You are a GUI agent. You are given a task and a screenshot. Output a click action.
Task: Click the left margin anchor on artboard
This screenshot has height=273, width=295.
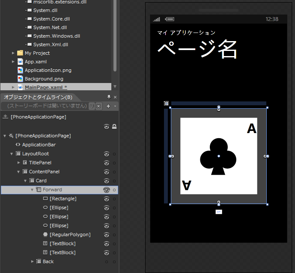(x=171, y=156)
